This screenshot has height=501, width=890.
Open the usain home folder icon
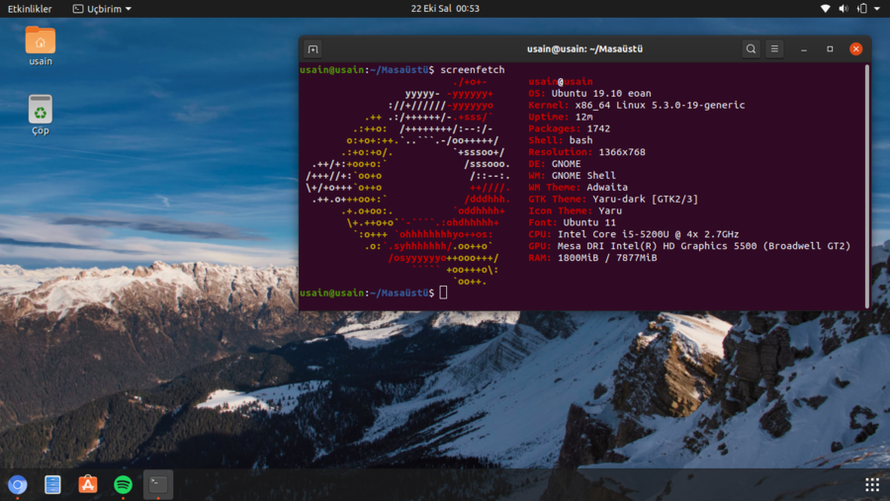(41, 46)
